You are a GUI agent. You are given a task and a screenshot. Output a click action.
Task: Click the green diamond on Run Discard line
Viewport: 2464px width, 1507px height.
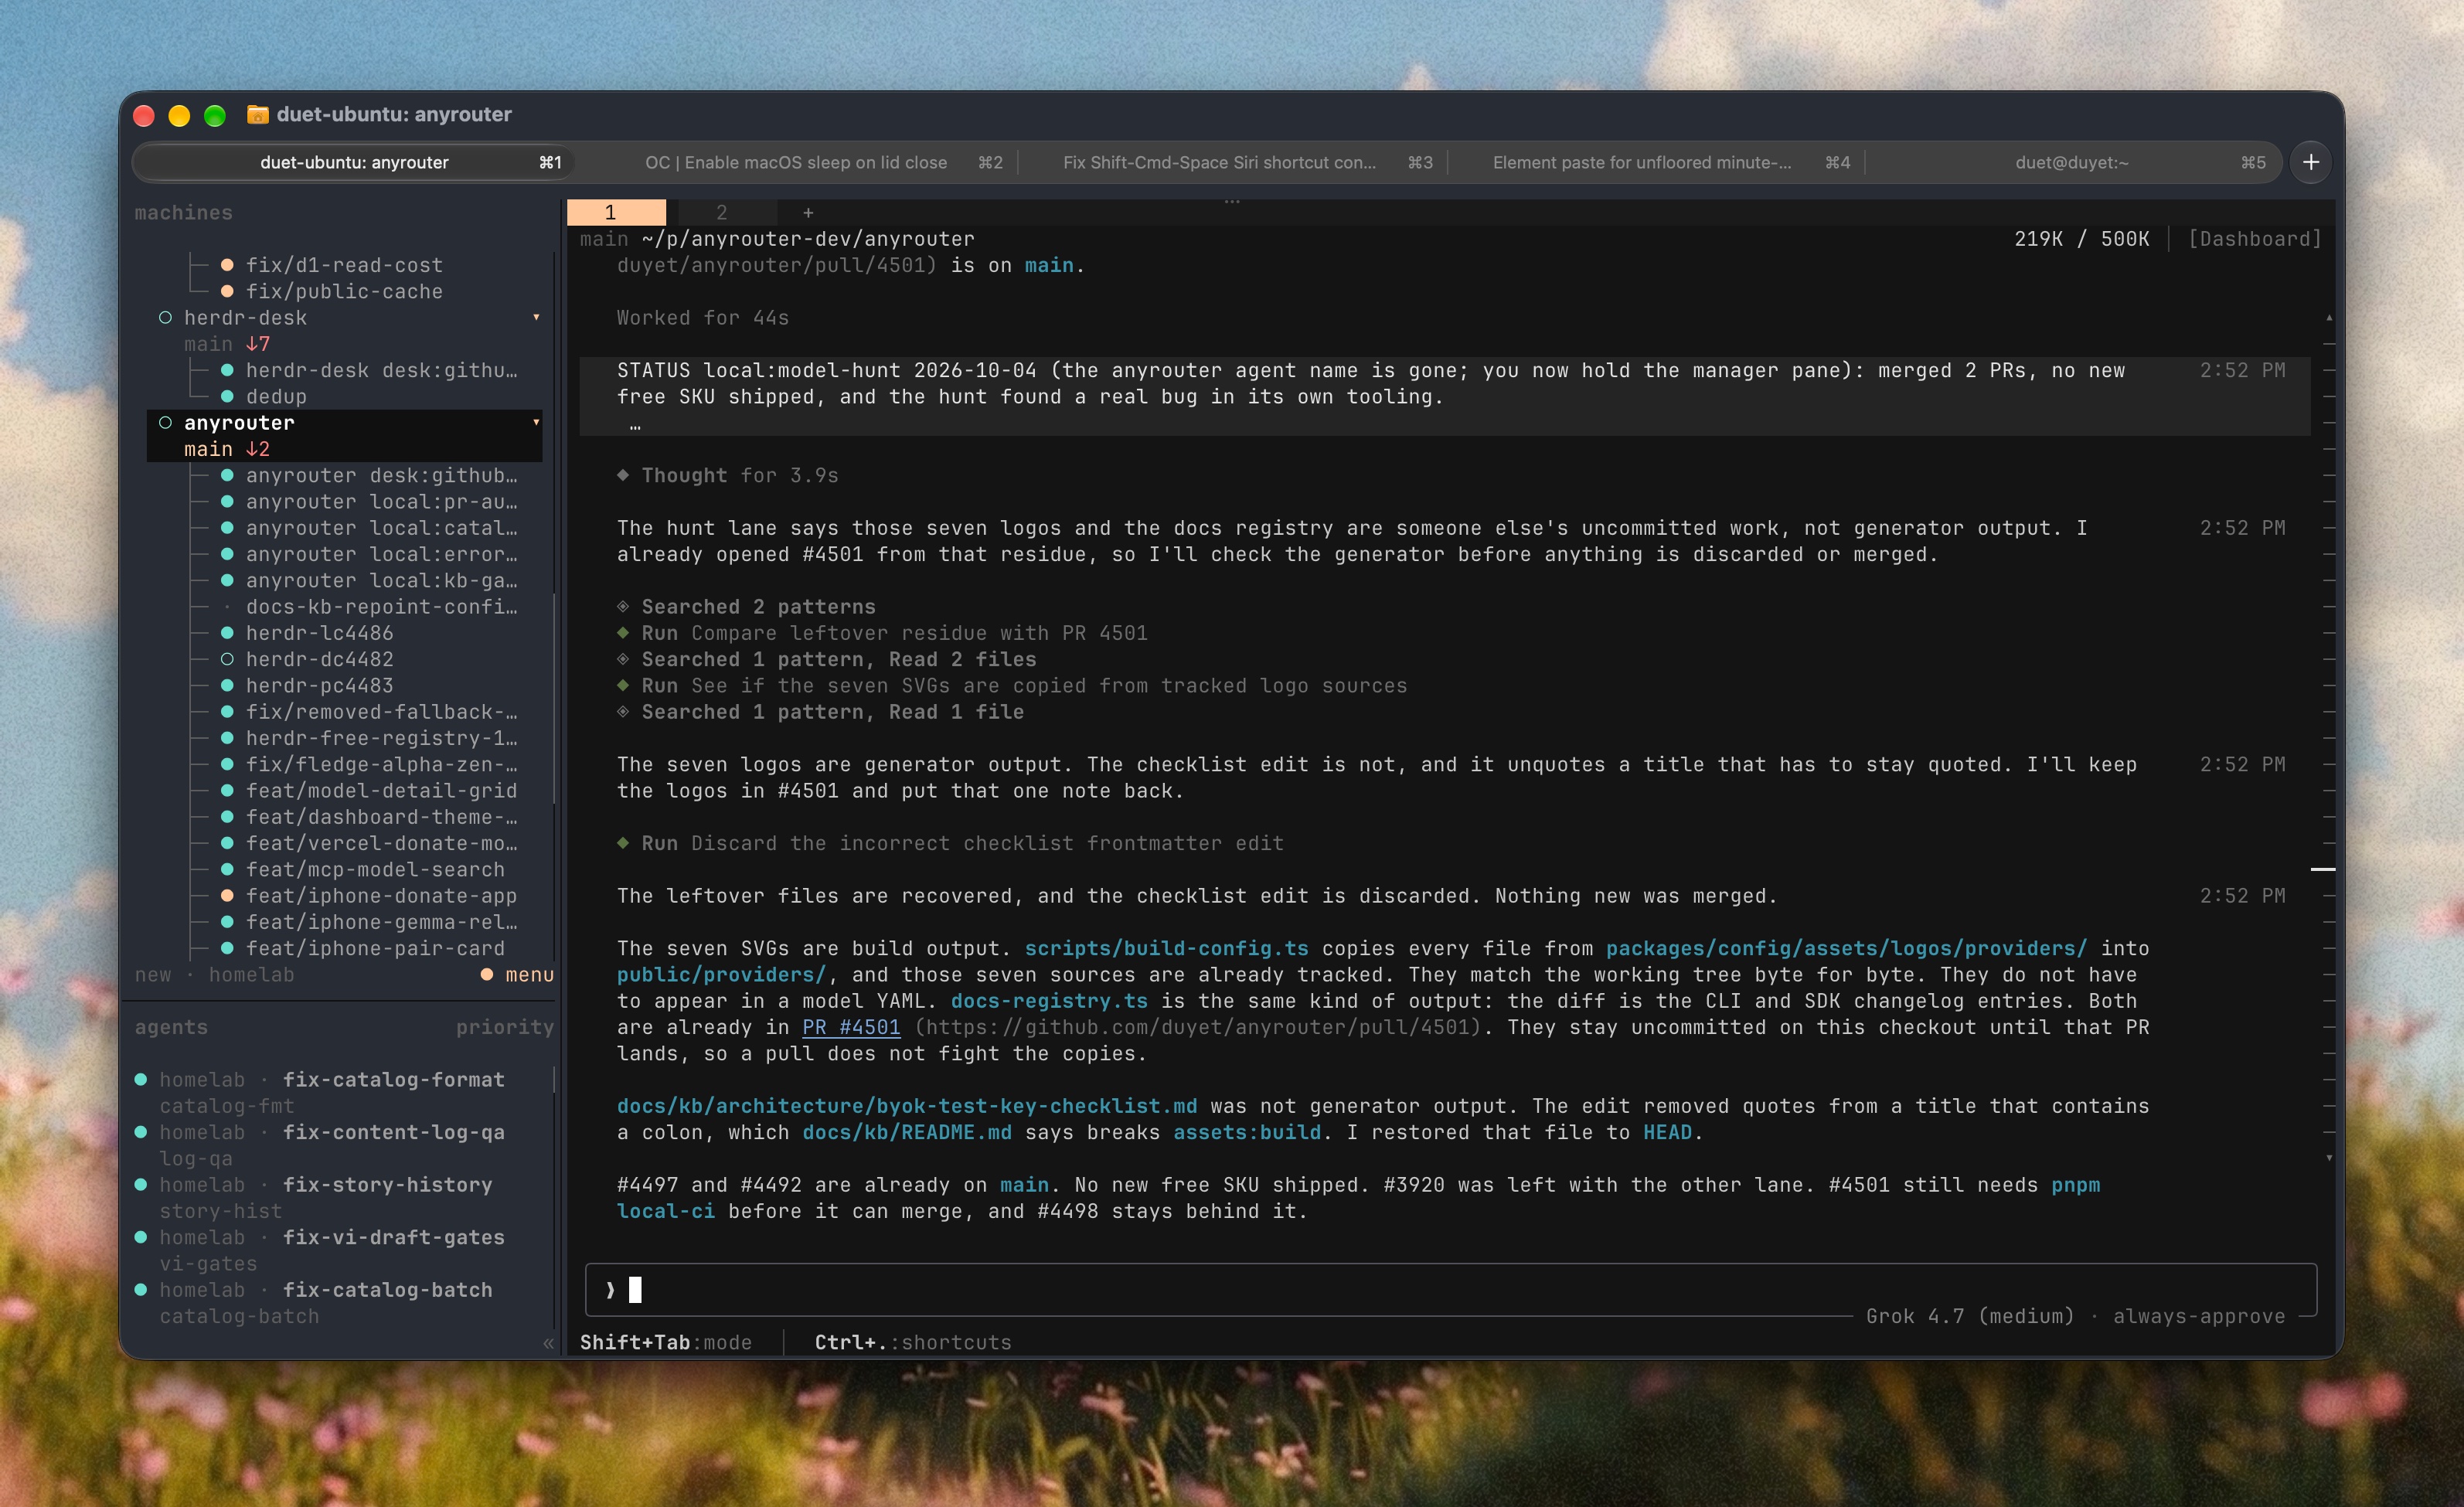(x=623, y=843)
